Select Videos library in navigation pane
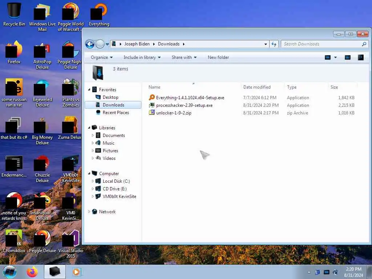The image size is (372, 279). tap(109, 158)
